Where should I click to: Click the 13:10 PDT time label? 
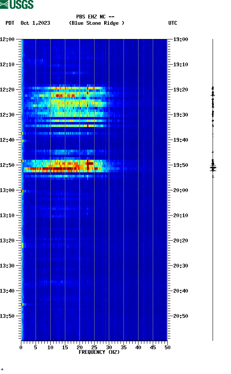(x=7, y=216)
